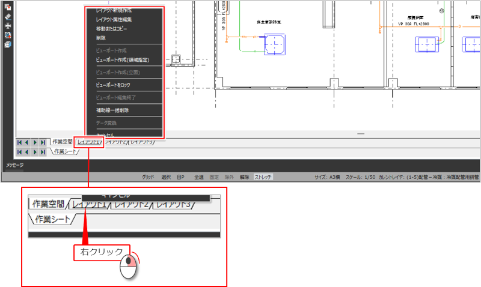The width and height of the screenshot is (481, 287).
Task: Toggle ストレッチ mode in status bar
Action: (263, 177)
